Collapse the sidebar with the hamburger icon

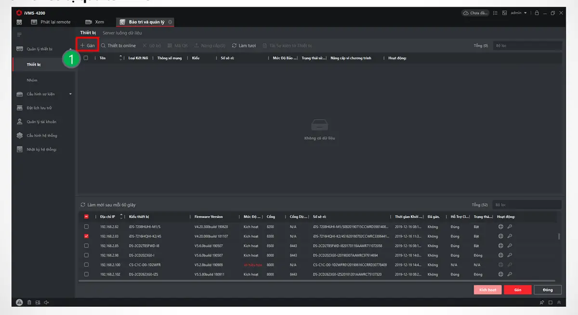[19, 35]
